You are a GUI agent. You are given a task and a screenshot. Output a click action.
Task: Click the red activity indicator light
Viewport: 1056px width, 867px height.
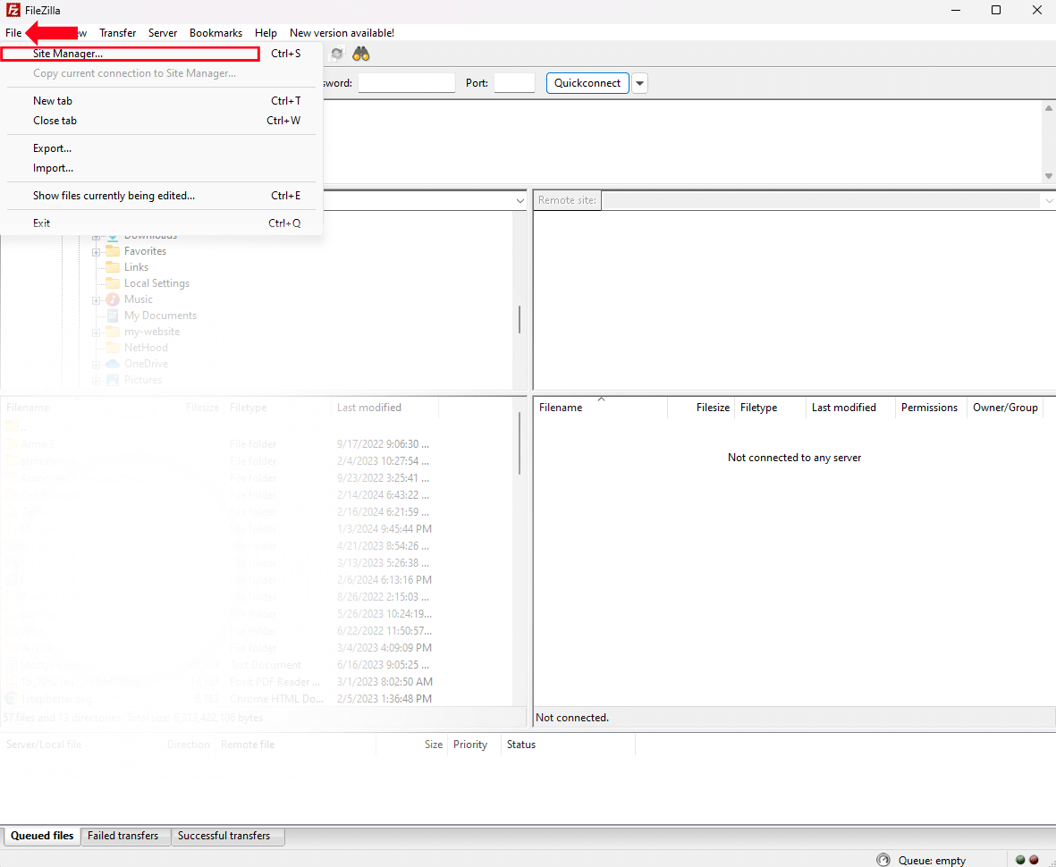pos(1034,860)
